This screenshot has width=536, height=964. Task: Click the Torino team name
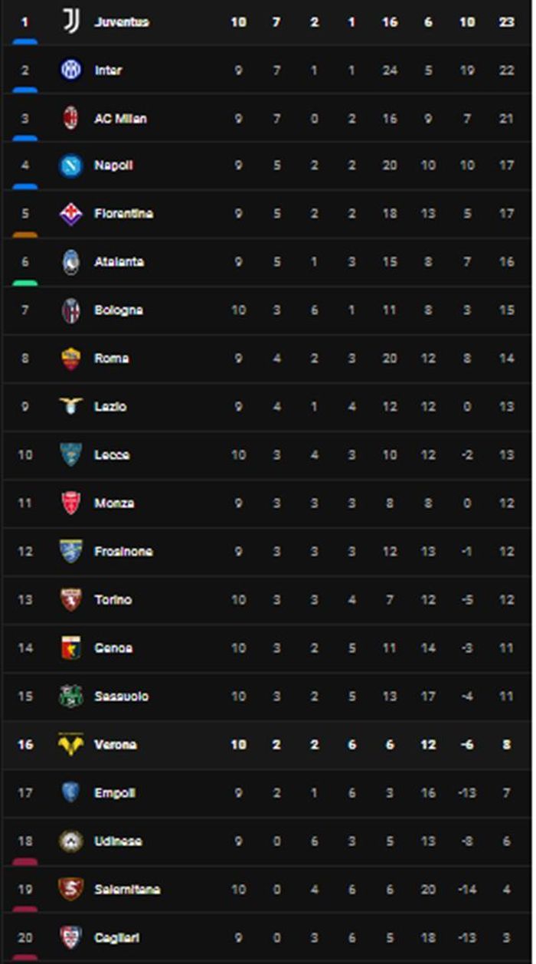coord(113,600)
